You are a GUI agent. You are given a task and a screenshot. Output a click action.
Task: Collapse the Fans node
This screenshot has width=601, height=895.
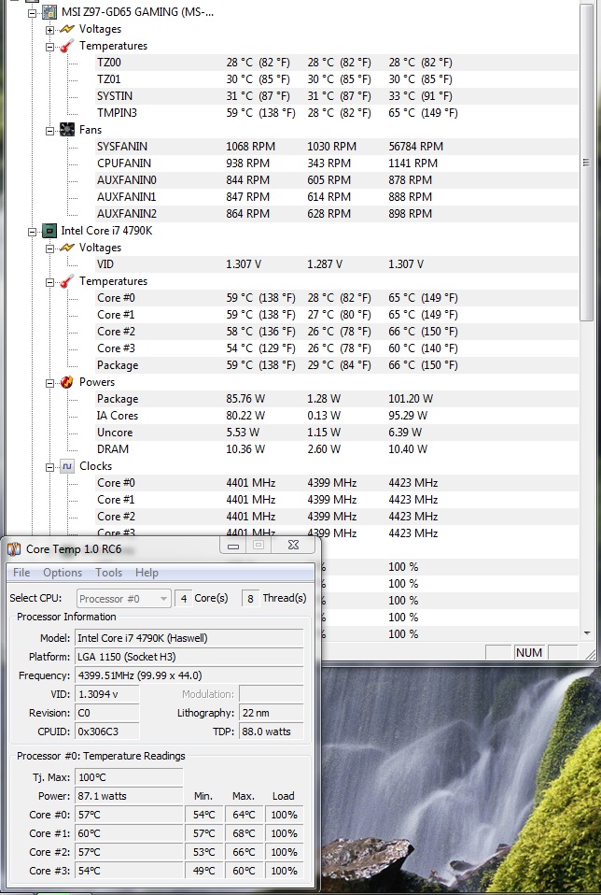(50, 131)
